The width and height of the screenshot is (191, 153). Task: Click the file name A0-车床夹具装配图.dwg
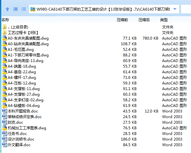point(28,38)
